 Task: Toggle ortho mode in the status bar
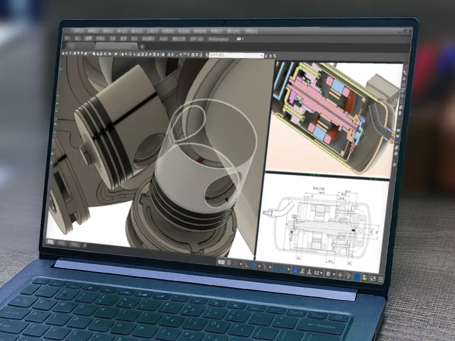[x=247, y=265]
